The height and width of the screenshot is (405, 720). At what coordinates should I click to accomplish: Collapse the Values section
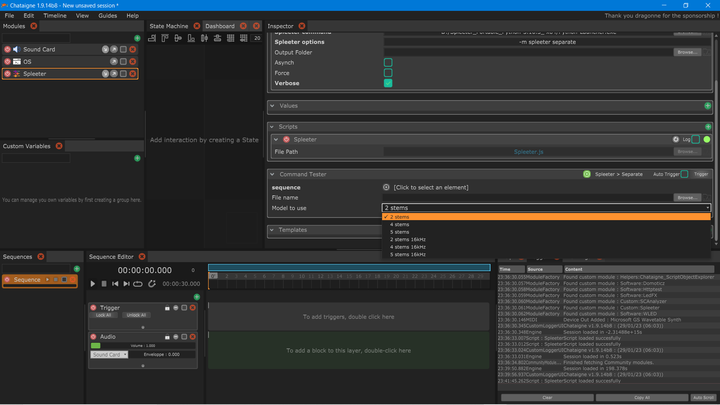(x=272, y=106)
